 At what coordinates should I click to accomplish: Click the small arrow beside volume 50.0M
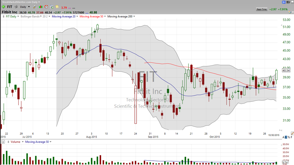coord(281,145)
